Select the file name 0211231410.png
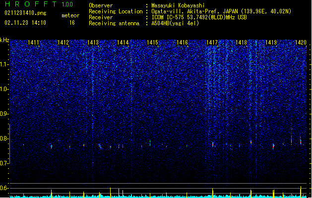312x198 pixels. pos(25,13)
